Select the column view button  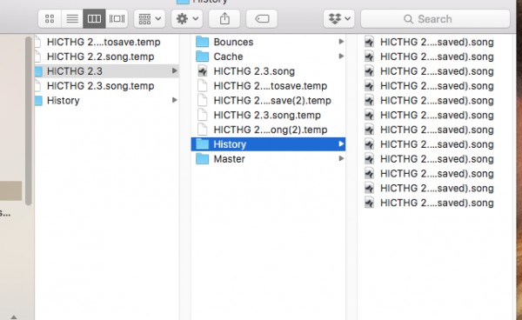click(94, 18)
